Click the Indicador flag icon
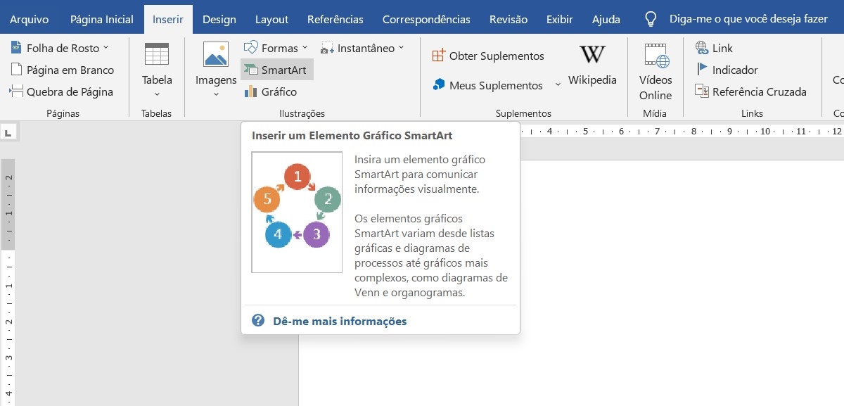This screenshot has height=406, width=844. click(x=701, y=70)
